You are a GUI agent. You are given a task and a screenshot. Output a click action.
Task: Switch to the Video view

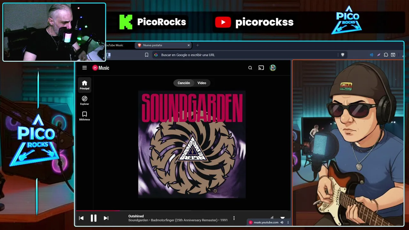[x=202, y=83]
